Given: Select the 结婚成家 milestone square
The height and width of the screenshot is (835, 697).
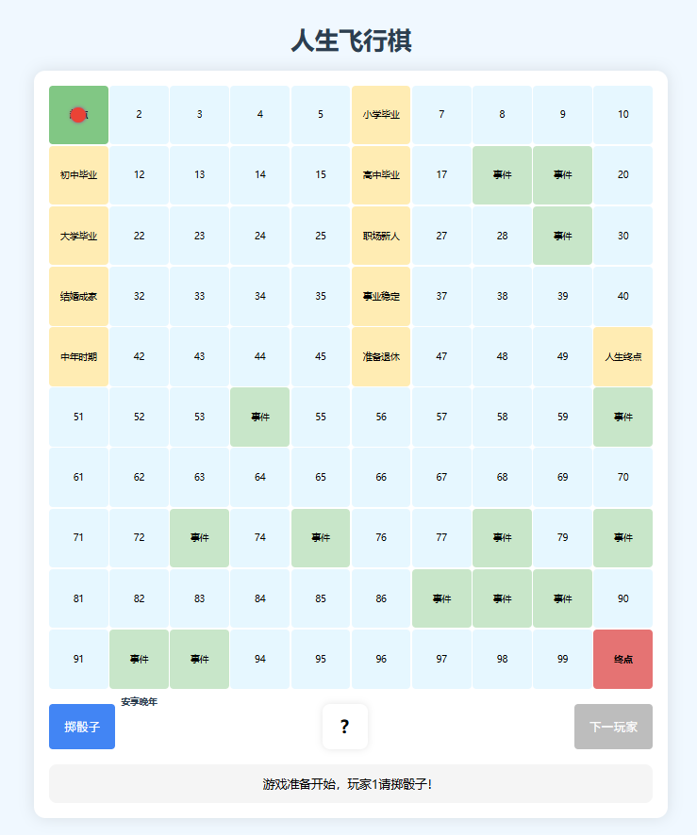Looking at the screenshot, I should (78, 296).
